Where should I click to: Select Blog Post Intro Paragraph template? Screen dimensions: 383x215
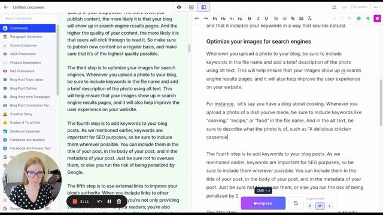pos(28,97)
